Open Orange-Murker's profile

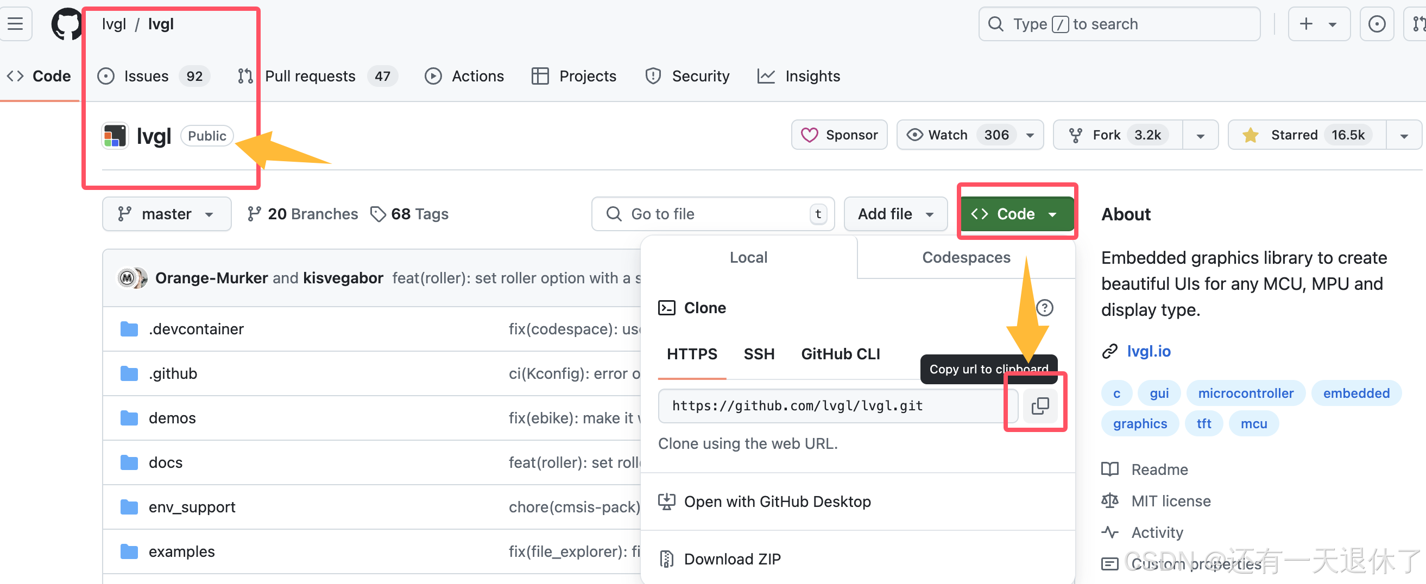(x=211, y=278)
